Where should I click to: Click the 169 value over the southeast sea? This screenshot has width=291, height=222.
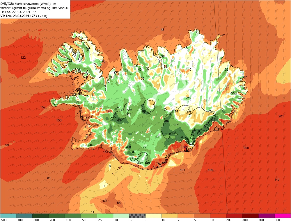(210, 170)
